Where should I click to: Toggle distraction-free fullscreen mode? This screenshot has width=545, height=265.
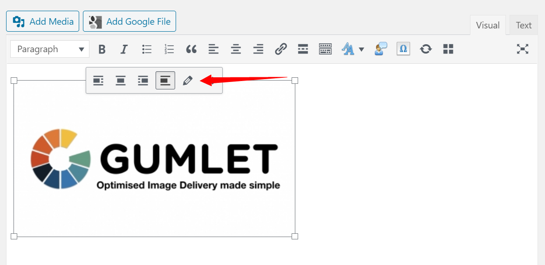[x=522, y=49]
